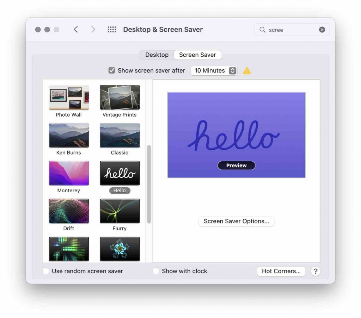The height and width of the screenshot is (318, 361).
Task: Click the 'Flurry' label text
Action: [120, 229]
